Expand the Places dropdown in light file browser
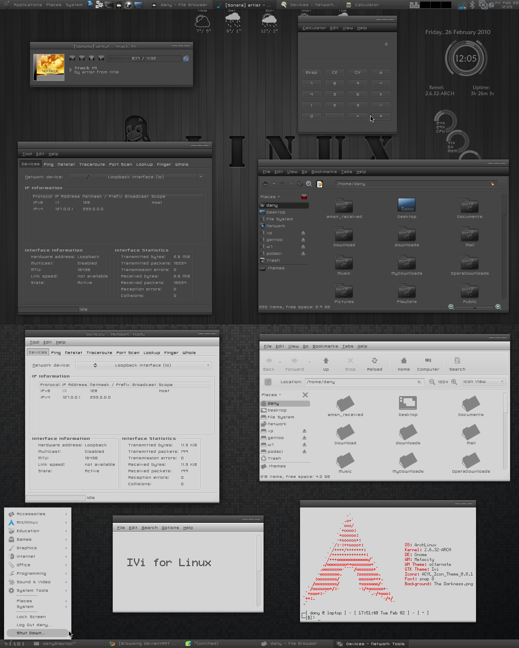This screenshot has width=519, height=648. point(272,395)
